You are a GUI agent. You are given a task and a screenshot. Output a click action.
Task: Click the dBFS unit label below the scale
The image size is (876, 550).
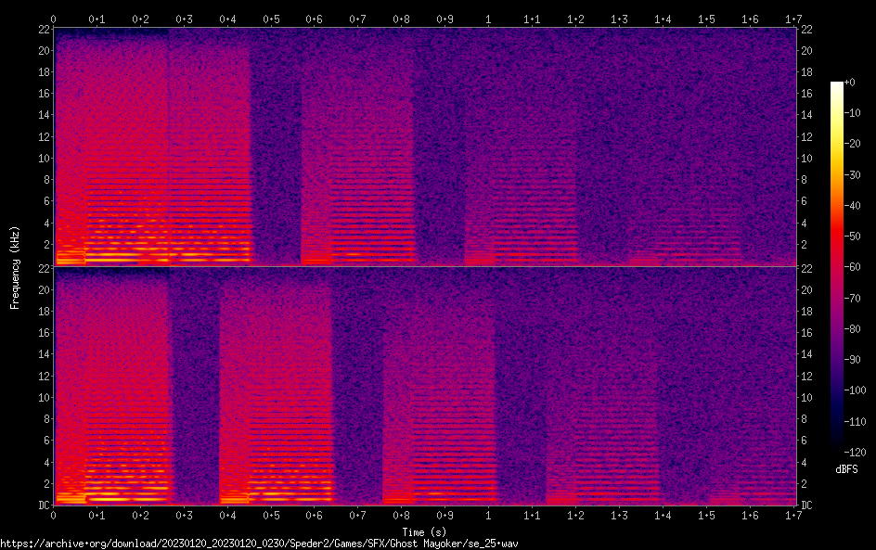(x=846, y=469)
